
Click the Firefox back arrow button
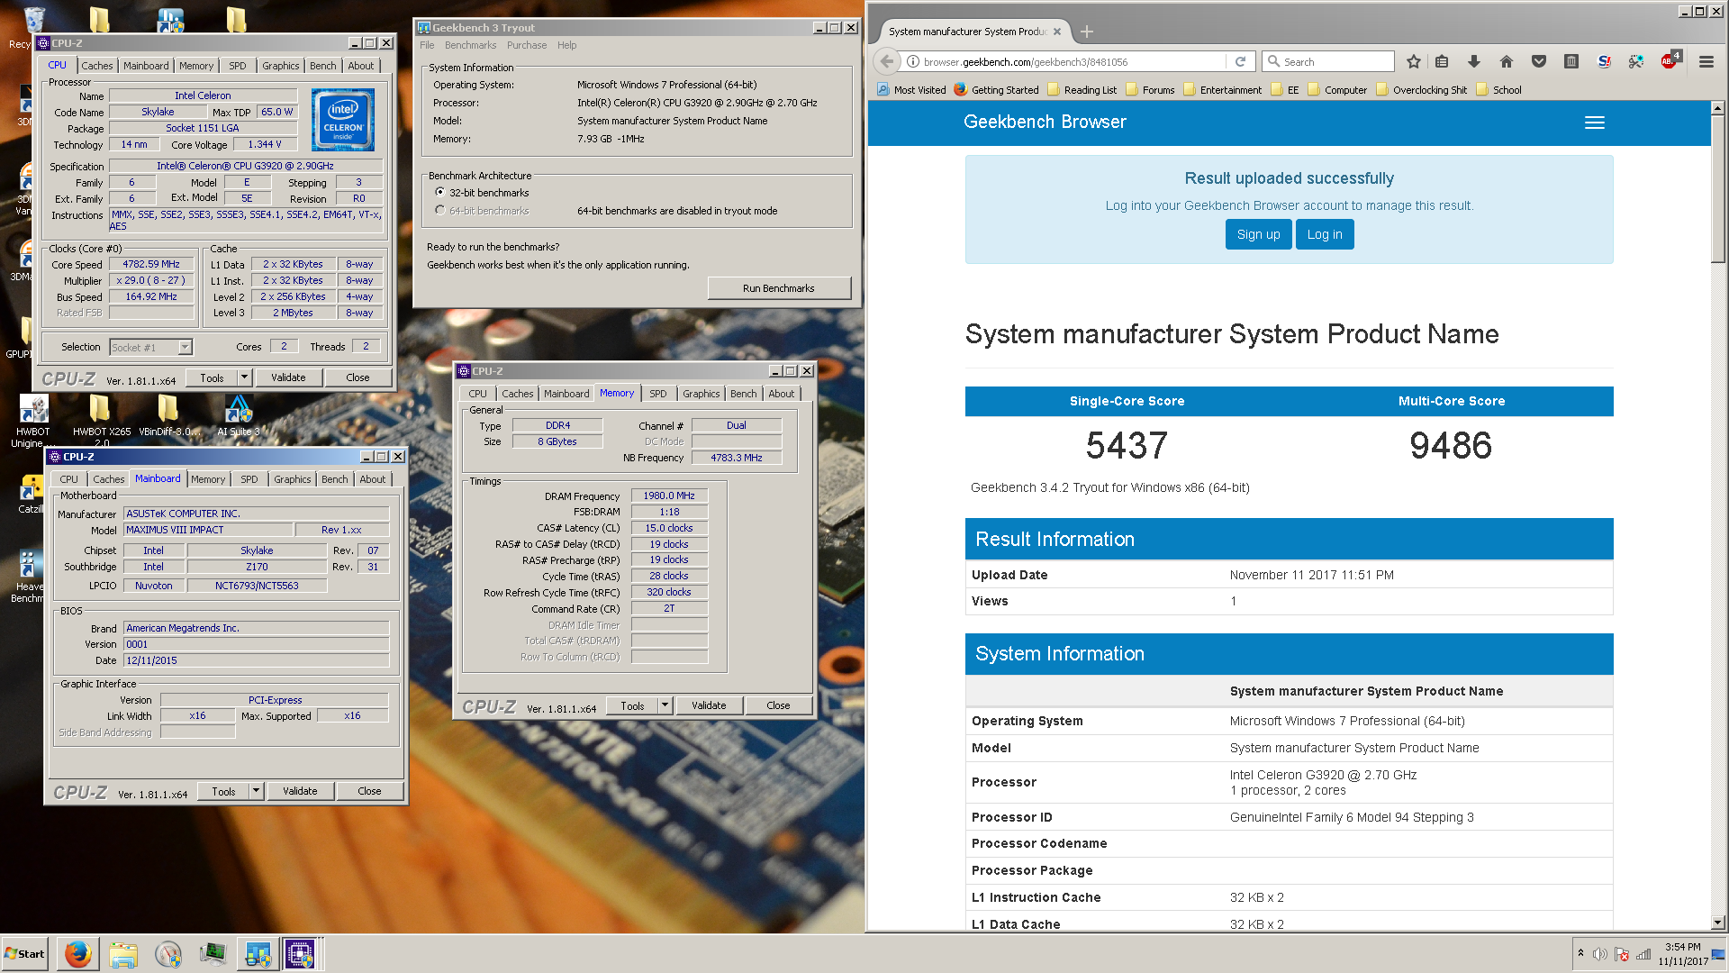click(x=887, y=61)
